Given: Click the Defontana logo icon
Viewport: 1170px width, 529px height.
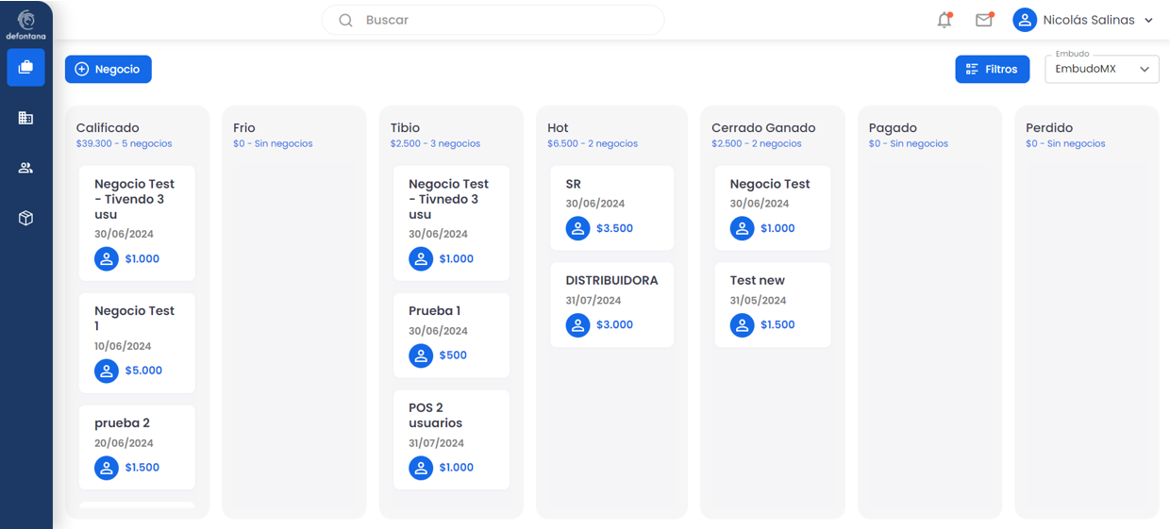Looking at the screenshot, I should pyautogui.click(x=25, y=21).
